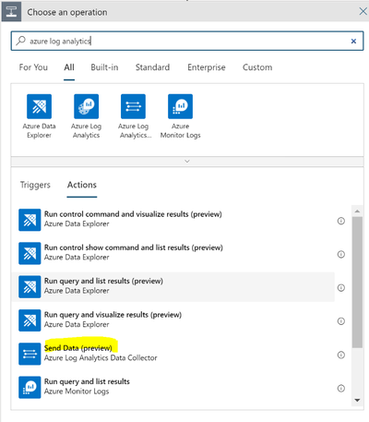This screenshot has width=369, height=422.
Task: Click the scrollbar down arrow
Action: (357, 400)
